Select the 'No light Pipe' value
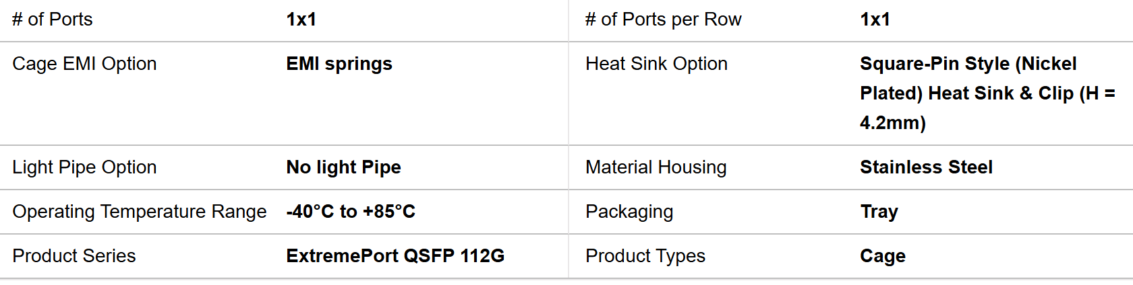This screenshot has width=1133, height=285. pos(343,167)
